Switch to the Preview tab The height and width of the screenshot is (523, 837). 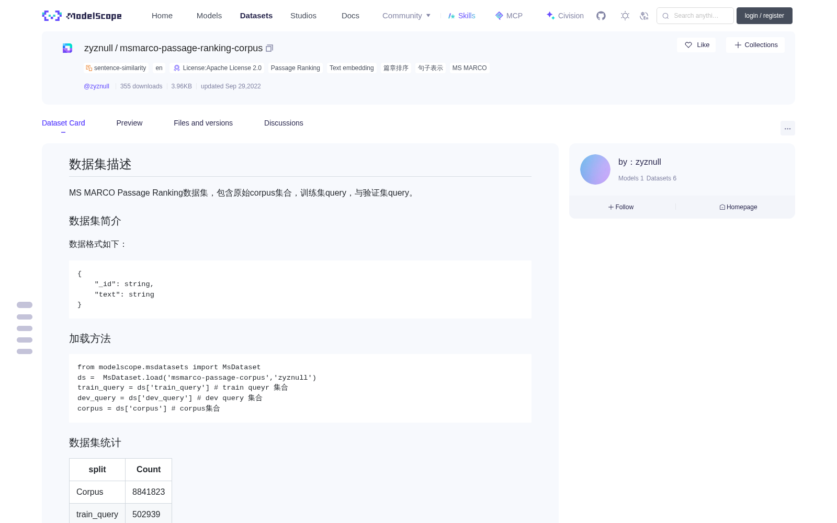(x=129, y=123)
